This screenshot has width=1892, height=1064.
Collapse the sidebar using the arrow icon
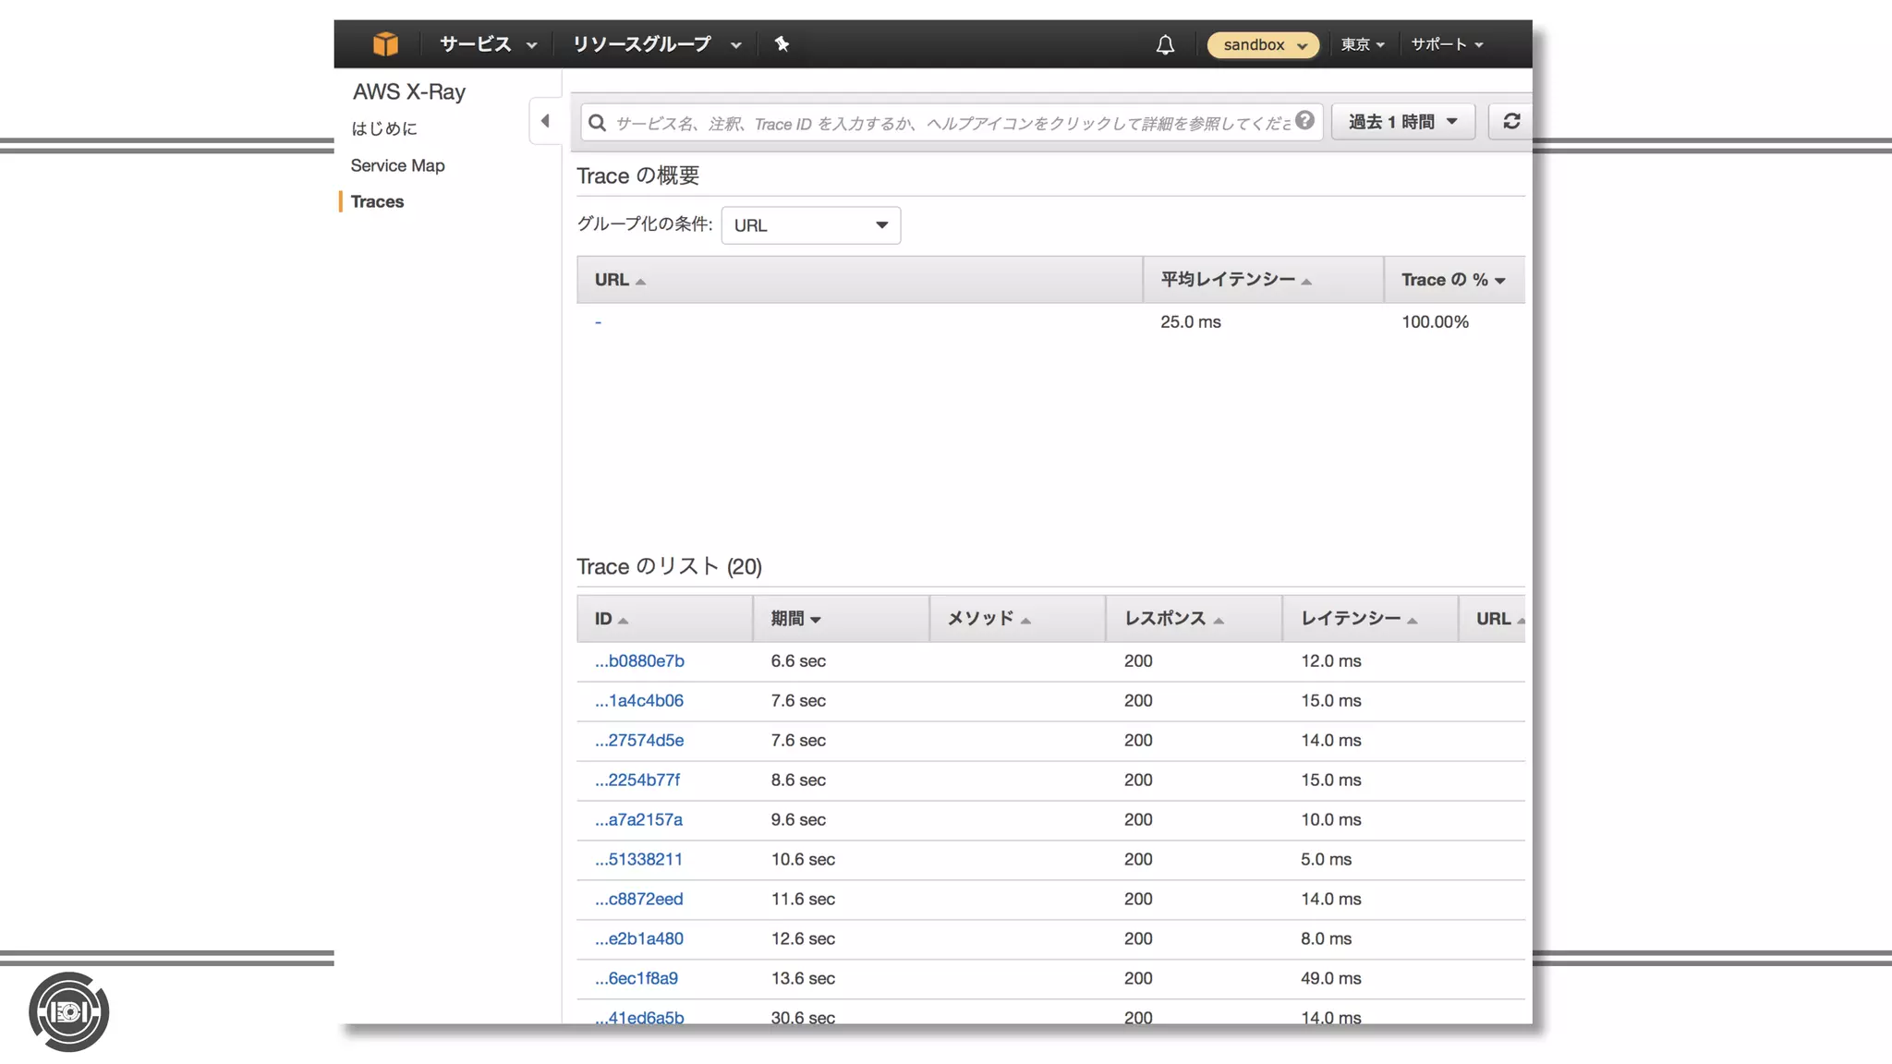coord(545,121)
